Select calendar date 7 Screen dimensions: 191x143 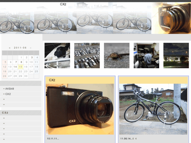point(16,62)
